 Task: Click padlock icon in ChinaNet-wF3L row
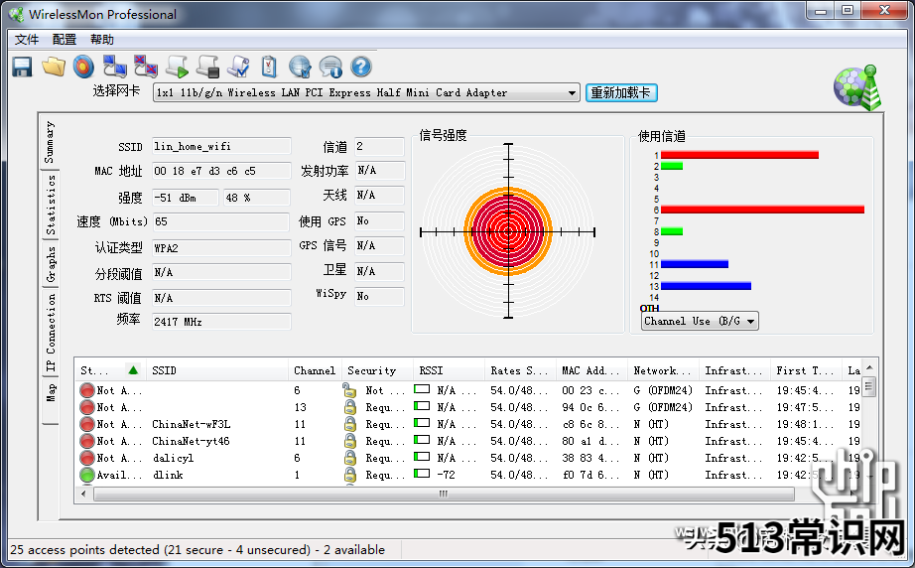point(349,424)
